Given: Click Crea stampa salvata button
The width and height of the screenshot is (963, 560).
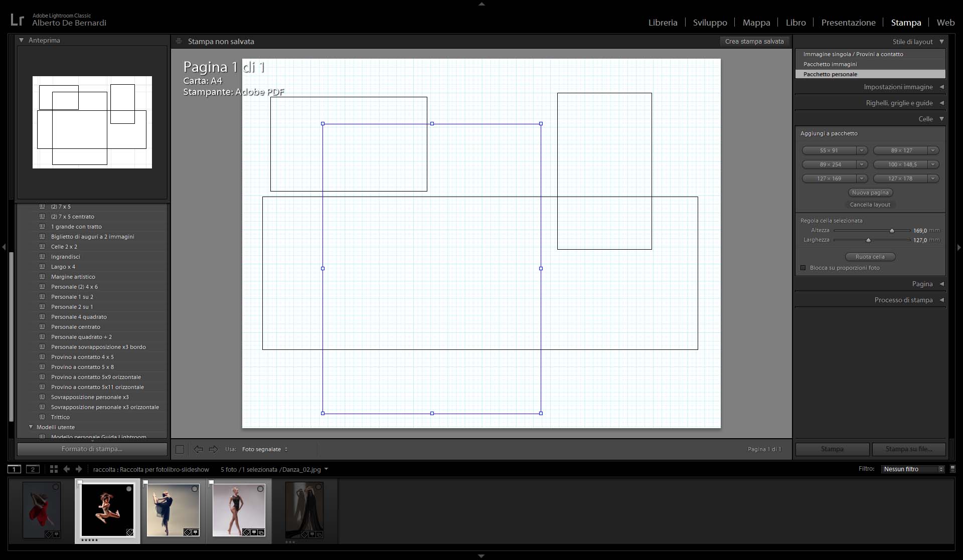Looking at the screenshot, I should click(754, 42).
